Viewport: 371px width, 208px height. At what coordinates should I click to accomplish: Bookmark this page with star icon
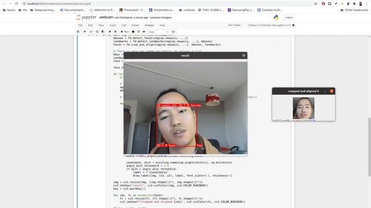pyautogui.click(x=315, y=3)
